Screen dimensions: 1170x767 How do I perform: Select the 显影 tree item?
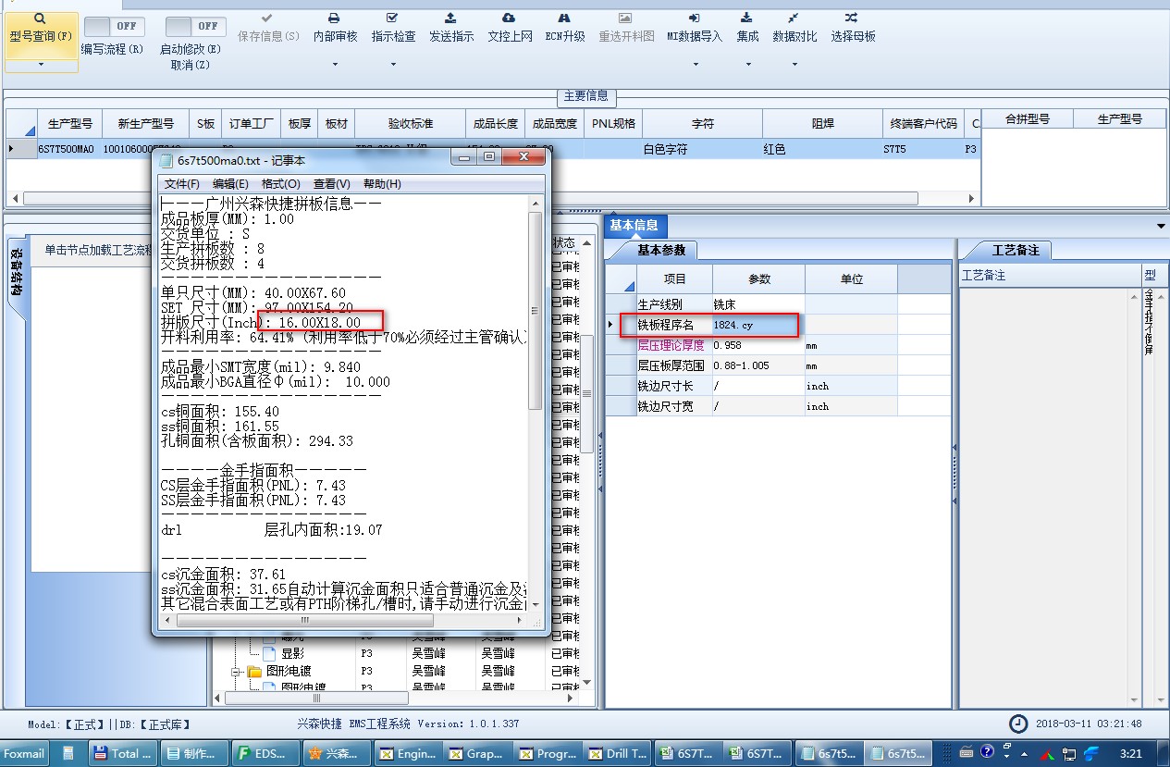pyautogui.click(x=293, y=653)
